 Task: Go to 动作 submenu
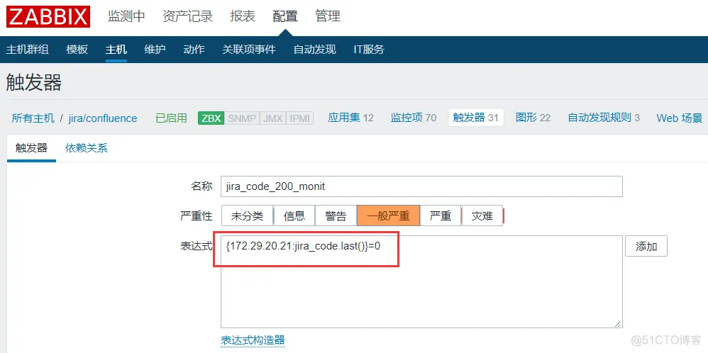[x=194, y=49]
